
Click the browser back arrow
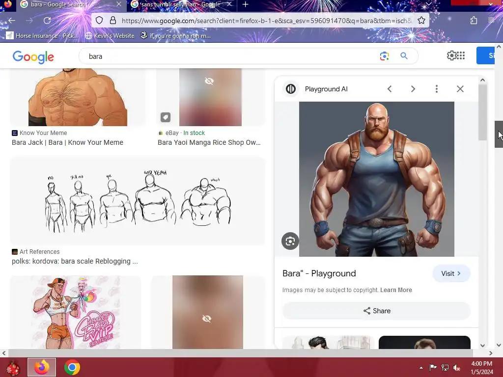click(x=12, y=21)
